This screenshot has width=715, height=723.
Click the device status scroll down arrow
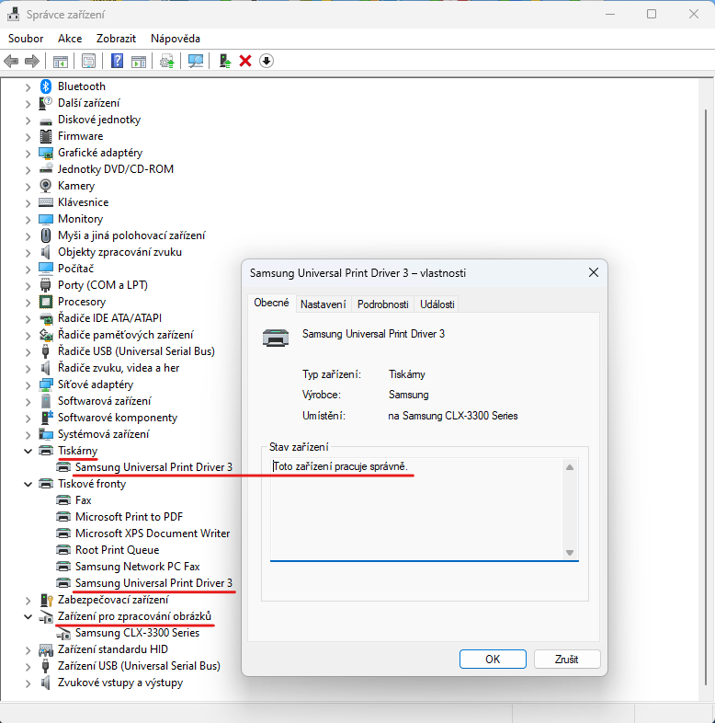pos(570,553)
